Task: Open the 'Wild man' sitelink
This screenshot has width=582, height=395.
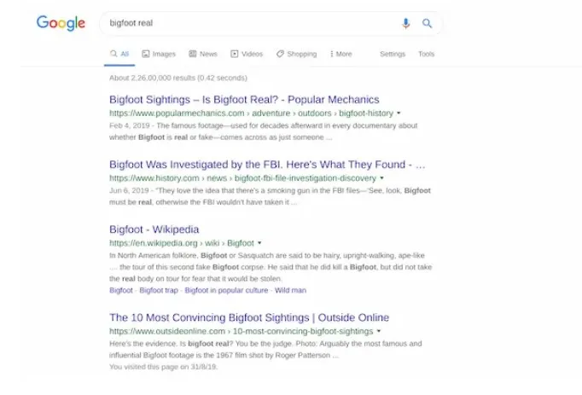Action: tap(291, 290)
